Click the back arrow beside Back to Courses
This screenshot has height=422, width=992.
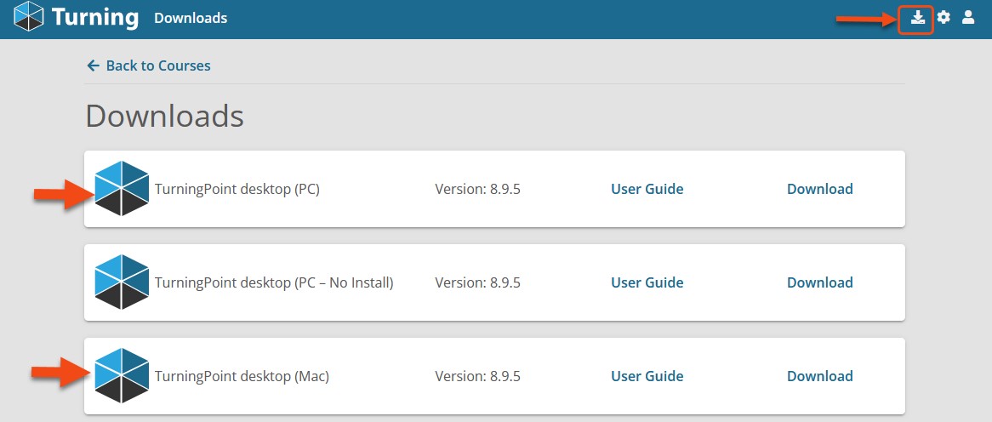click(x=93, y=66)
